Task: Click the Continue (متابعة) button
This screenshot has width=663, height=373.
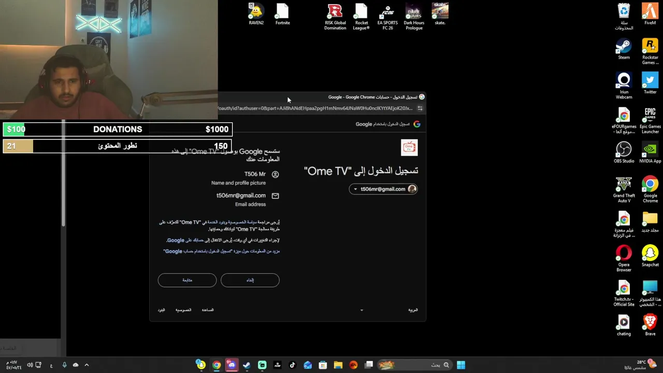Action: (187, 280)
